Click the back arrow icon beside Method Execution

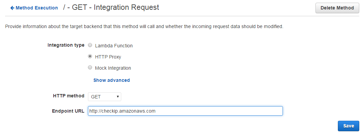click(12, 8)
